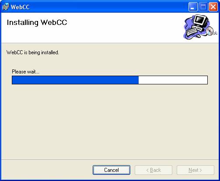The image size is (220, 181).
Task: Click the CD disc in the header illustration
Action: pos(210,31)
